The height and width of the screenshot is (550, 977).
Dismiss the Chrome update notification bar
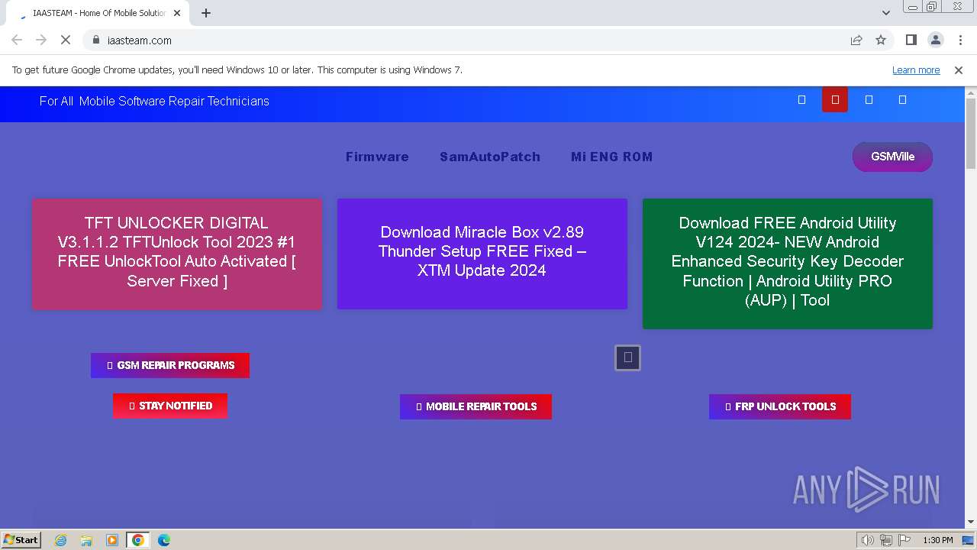point(959,70)
